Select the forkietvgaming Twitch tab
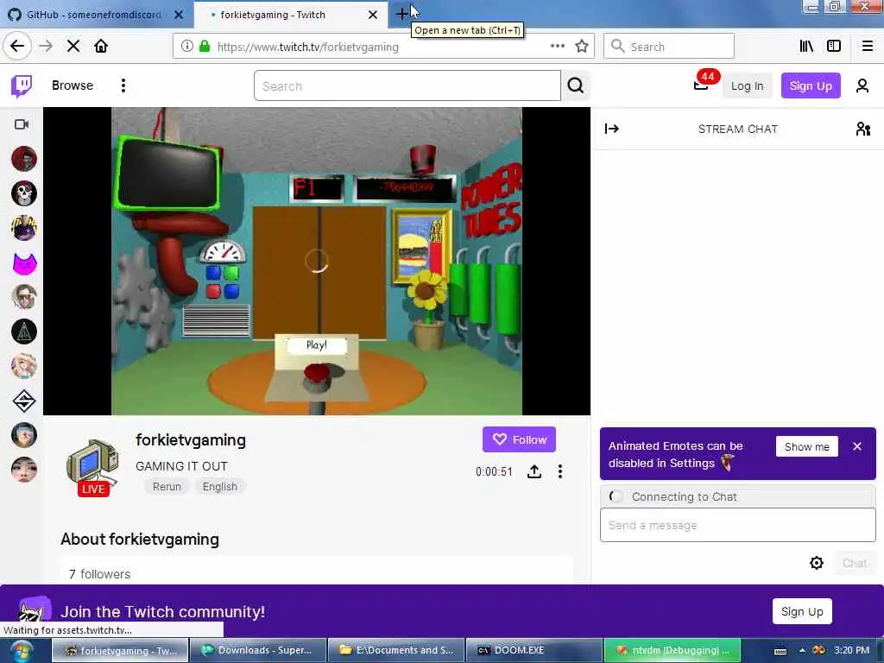This screenshot has height=663, width=884. click(290, 15)
